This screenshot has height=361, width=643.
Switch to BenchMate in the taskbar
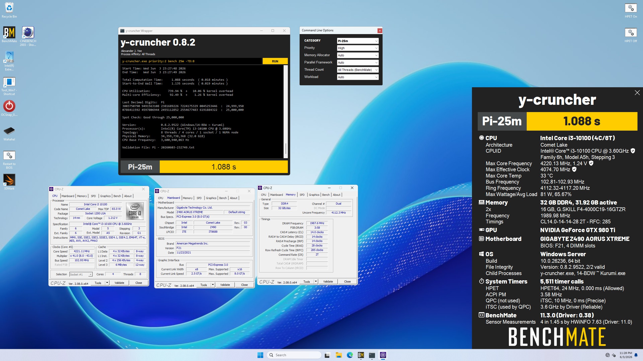pyautogui.click(x=361, y=355)
